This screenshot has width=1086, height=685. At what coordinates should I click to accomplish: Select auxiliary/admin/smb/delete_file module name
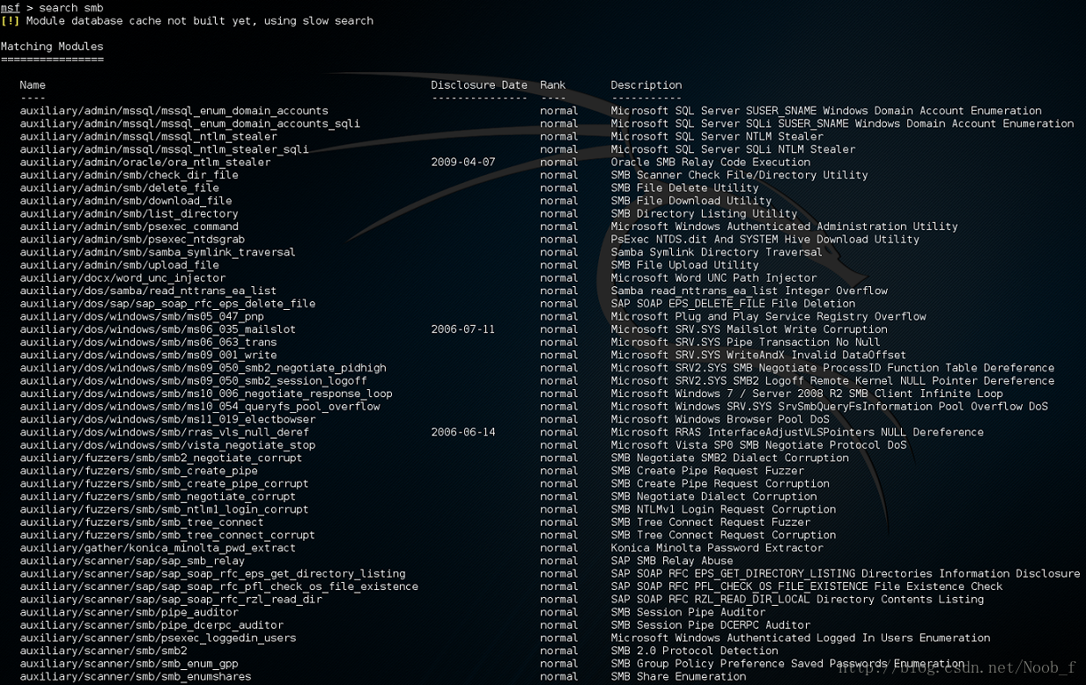point(120,188)
